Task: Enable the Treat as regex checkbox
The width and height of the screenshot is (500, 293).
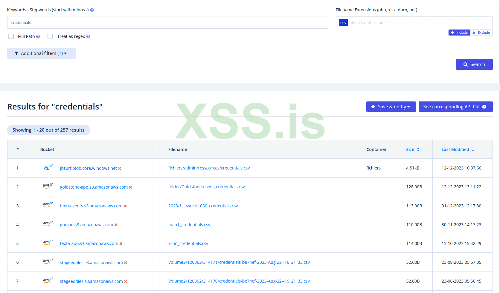Action: pyautogui.click(x=50, y=36)
